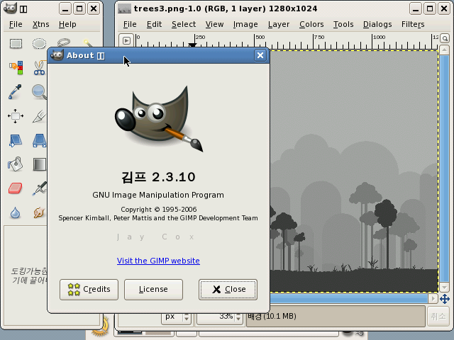Select the Move tool
This screenshot has height=340, width=454.
coord(16,116)
